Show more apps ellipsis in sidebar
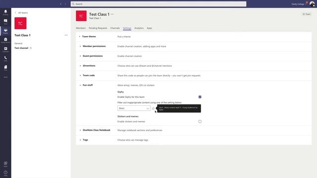 coord(5,77)
